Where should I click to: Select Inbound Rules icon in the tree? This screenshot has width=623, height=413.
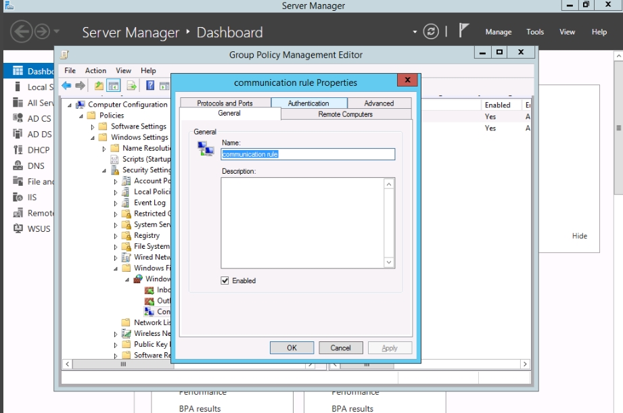click(x=149, y=290)
